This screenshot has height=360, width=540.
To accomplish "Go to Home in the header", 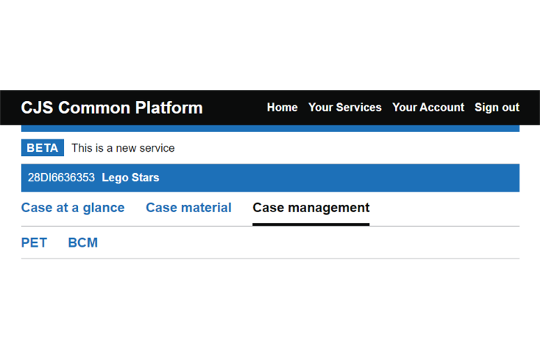I will 282,107.
